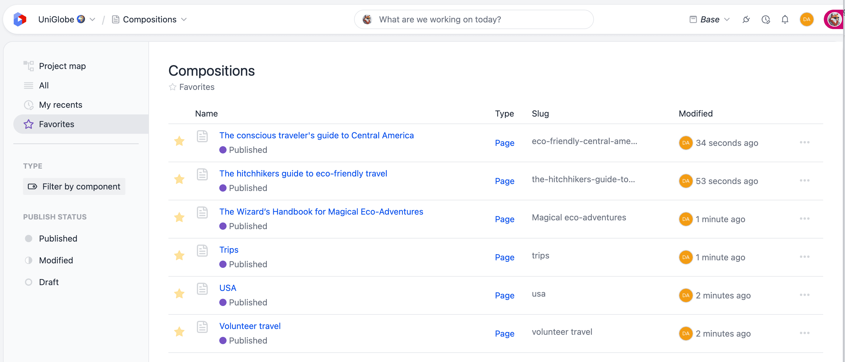Filter by Modified status
Viewport: 845px width, 362px height.
click(49, 260)
